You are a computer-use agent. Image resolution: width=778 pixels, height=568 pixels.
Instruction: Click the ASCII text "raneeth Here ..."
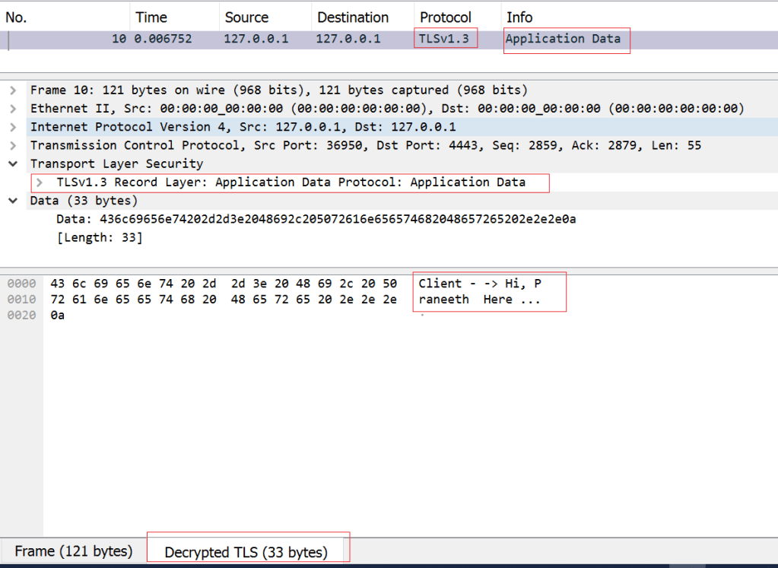(479, 300)
